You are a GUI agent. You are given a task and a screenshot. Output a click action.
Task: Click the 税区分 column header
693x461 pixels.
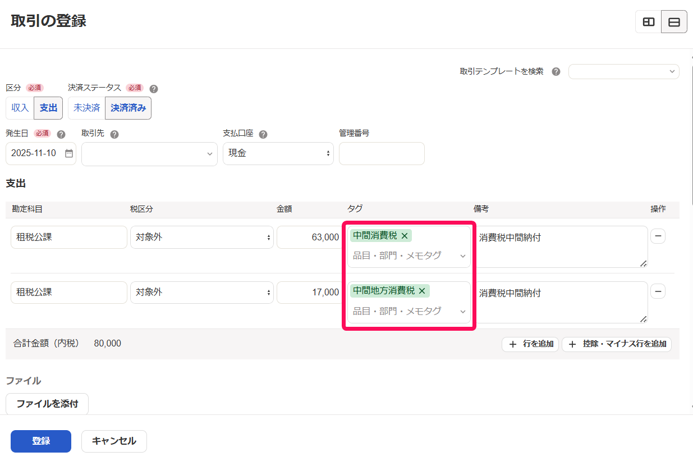tap(141, 209)
